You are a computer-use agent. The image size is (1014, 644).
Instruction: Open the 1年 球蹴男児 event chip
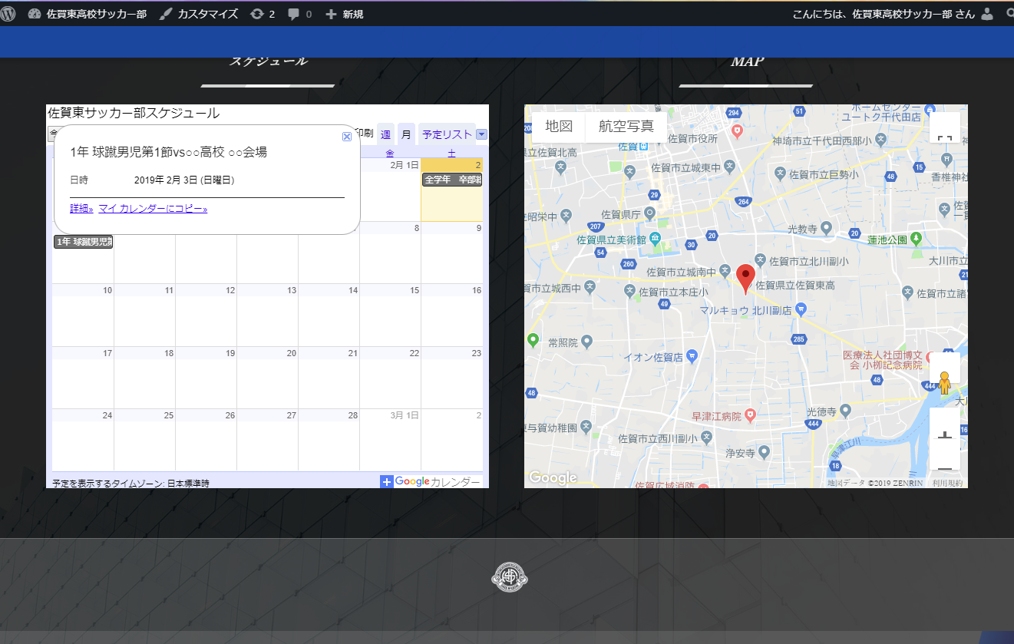(84, 242)
